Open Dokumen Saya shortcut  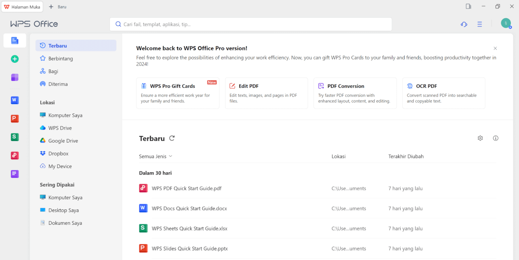(x=76, y=223)
